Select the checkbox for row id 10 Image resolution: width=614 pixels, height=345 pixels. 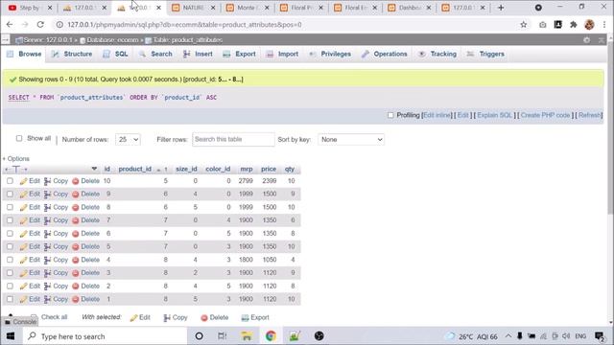(10, 181)
